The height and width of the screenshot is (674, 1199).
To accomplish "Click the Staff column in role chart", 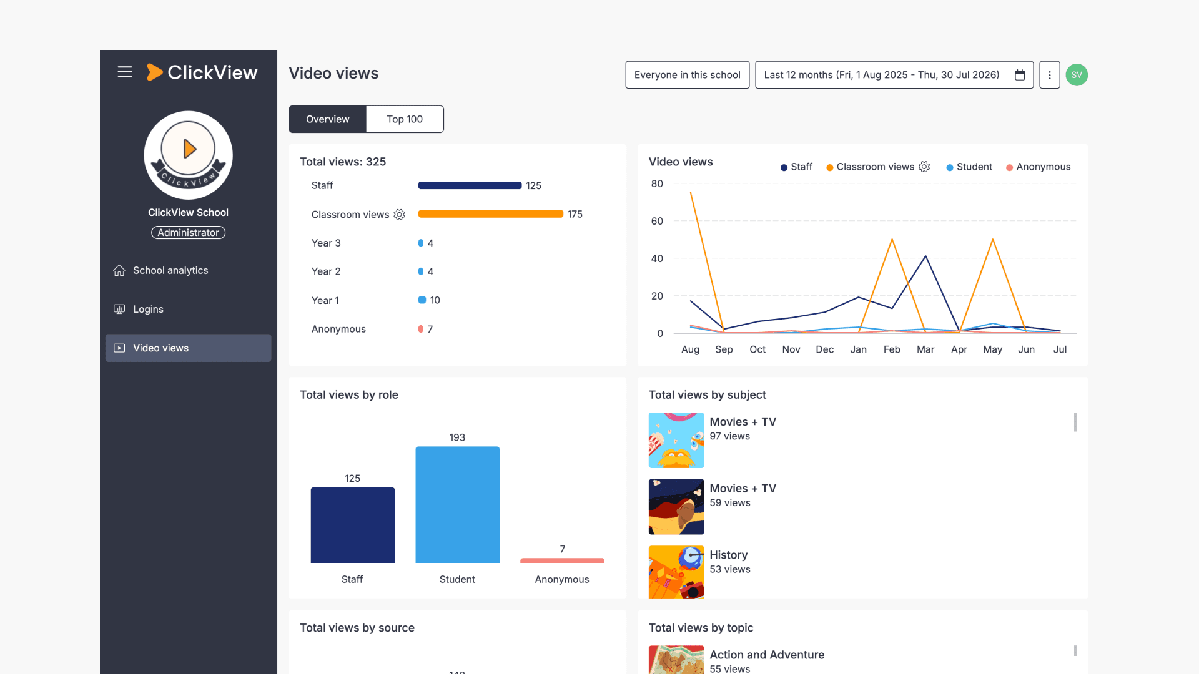I will pyautogui.click(x=353, y=525).
